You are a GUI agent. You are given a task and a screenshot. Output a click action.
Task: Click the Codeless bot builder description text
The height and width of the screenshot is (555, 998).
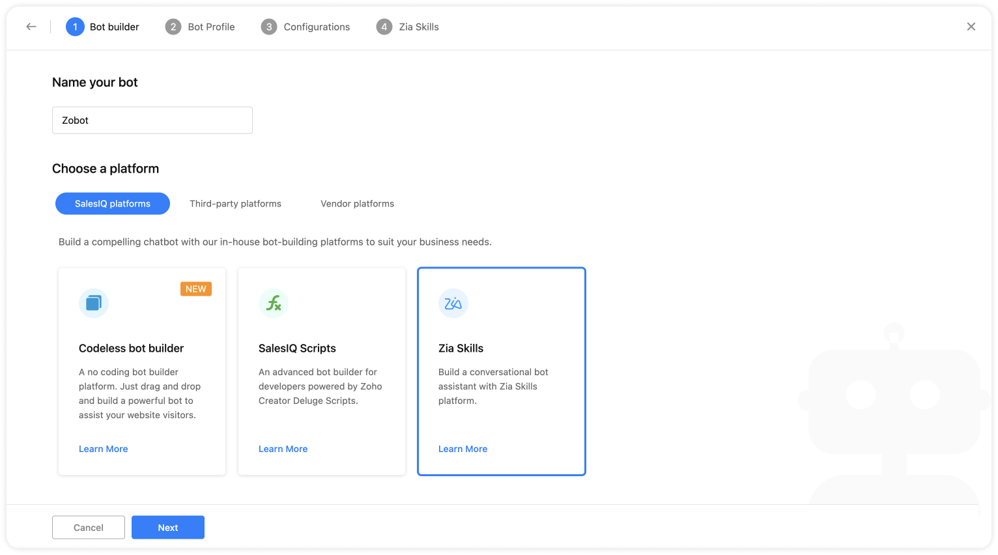(140, 393)
